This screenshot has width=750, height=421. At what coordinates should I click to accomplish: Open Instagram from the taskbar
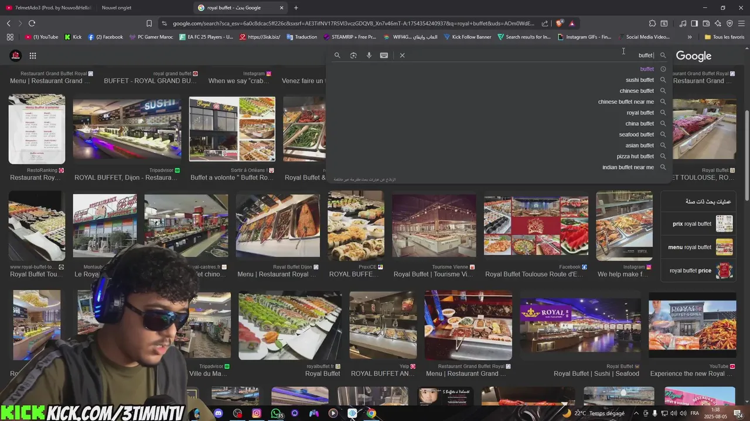click(x=257, y=413)
